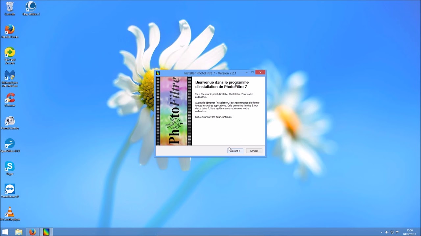This screenshot has width=421, height=236.
Task: Open the Windows Start button
Action: coord(5,232)
